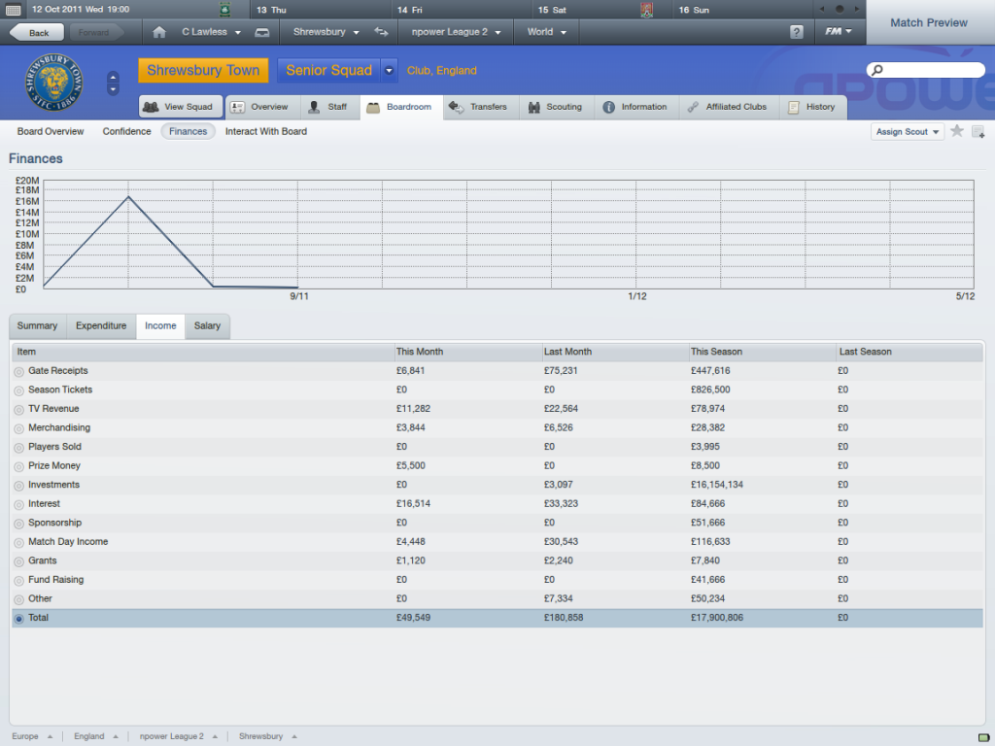
Task: Switch to the Staff tab
Action: [328, 107]
